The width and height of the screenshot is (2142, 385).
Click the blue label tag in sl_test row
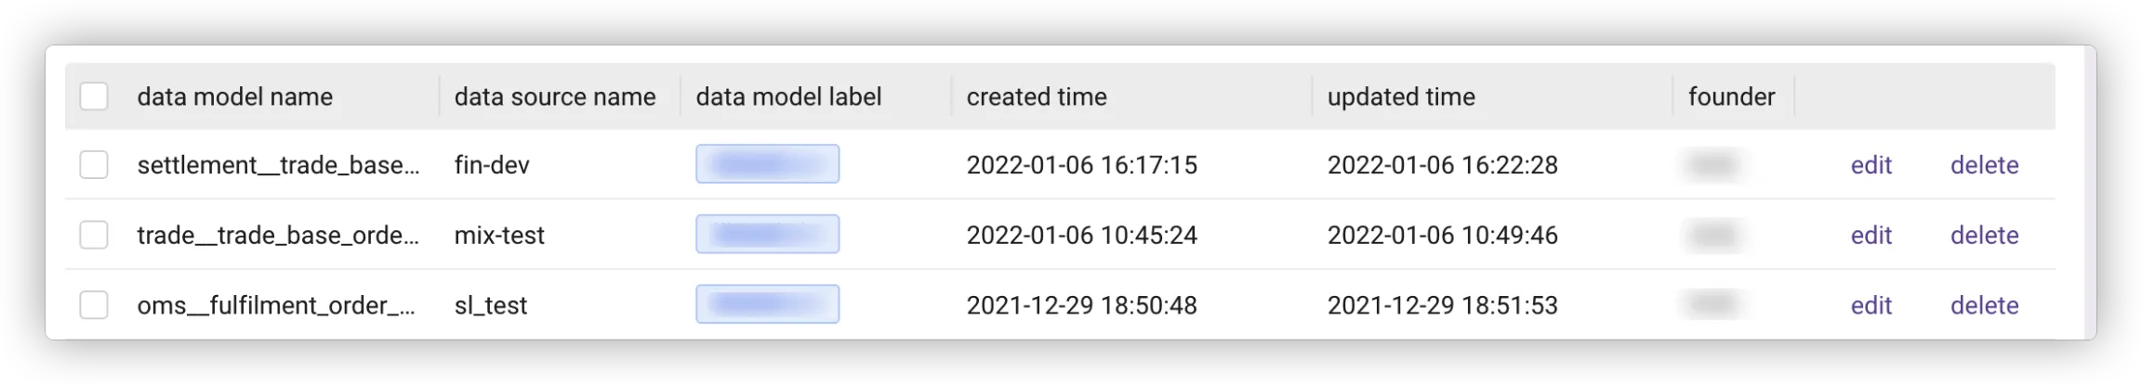point(767,304)
